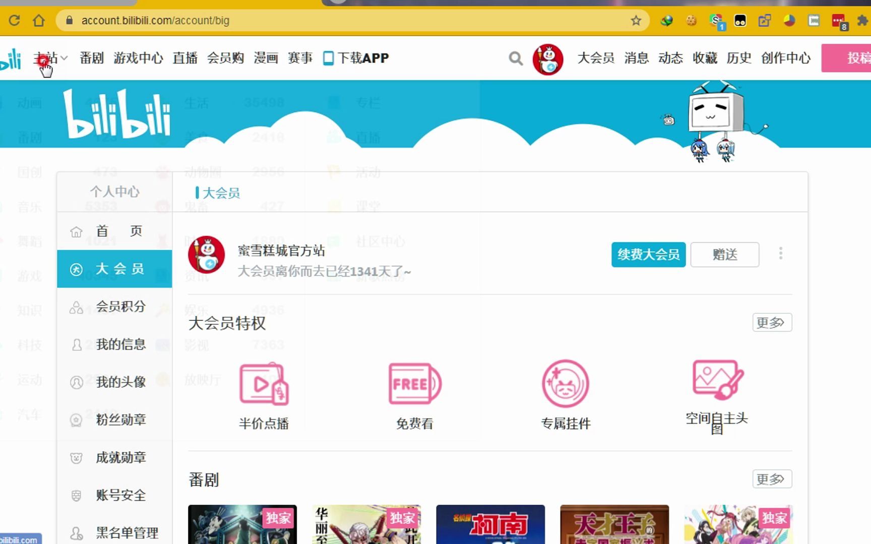Expand the 主站 dropdown menu

point(50,58)
